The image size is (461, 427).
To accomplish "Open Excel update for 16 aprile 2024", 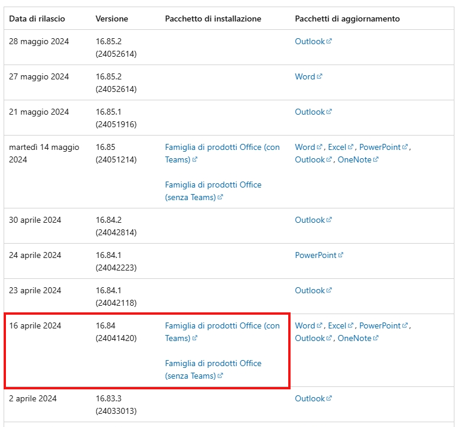I will (340, 325).
